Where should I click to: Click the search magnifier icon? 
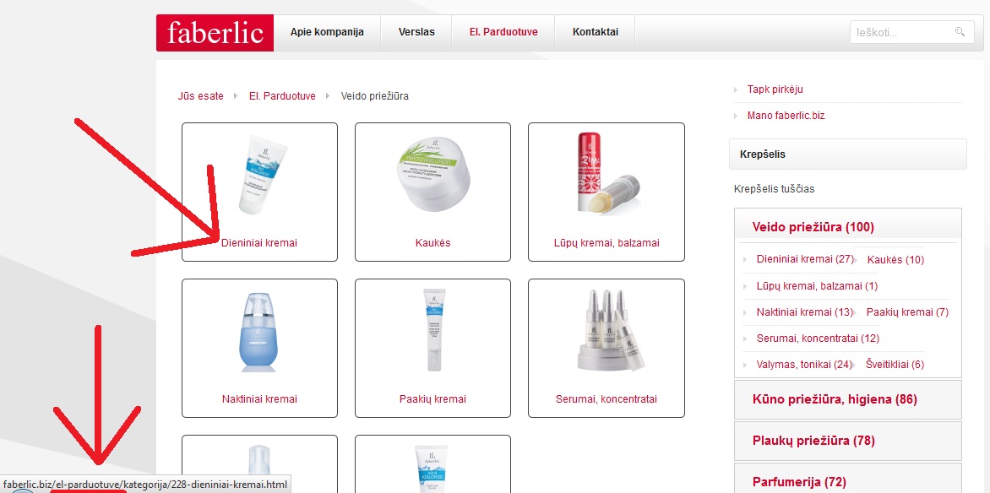(x=960, y=31)
